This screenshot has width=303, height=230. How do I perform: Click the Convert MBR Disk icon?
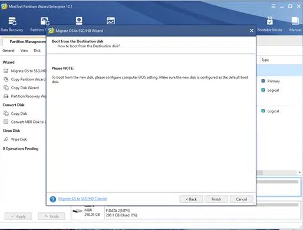pyautogui.click(x=6, y=122)
